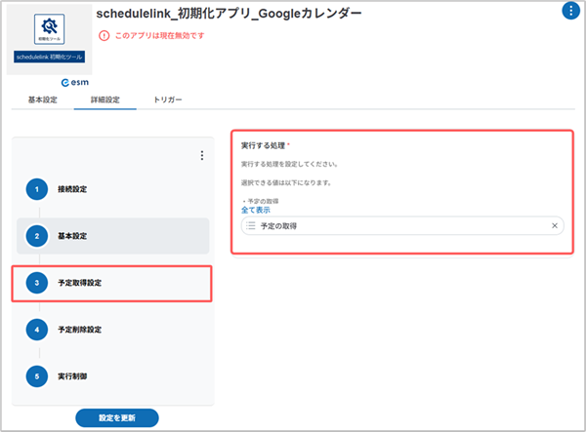
Task: Open the 実行制御 step
Action: [73, 375]
